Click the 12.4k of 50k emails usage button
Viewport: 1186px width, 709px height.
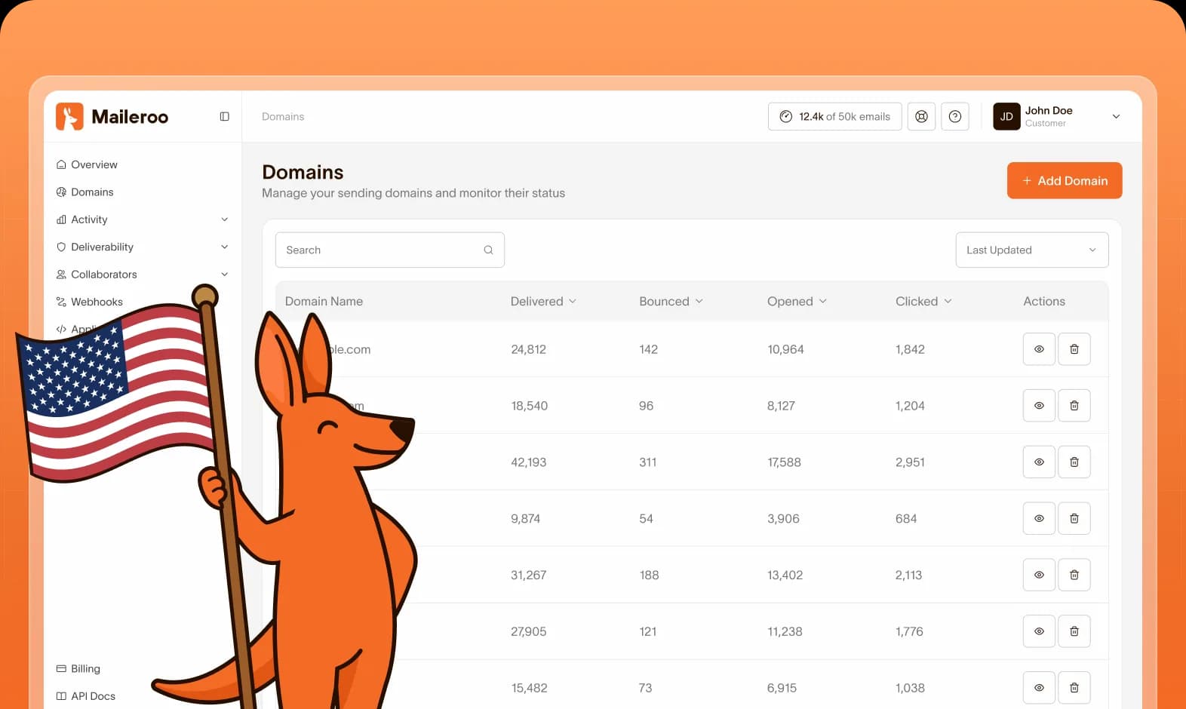pyautogui.click(x=834, y=116)
